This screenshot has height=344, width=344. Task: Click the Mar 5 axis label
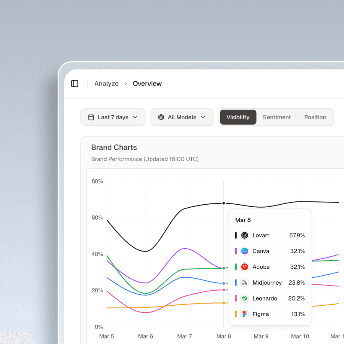106,336
